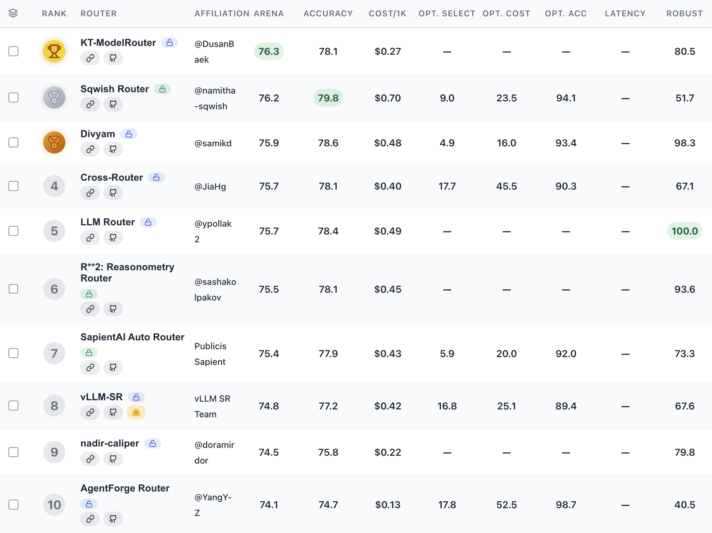Sort by the ROBUST column header

coord(684,14)
